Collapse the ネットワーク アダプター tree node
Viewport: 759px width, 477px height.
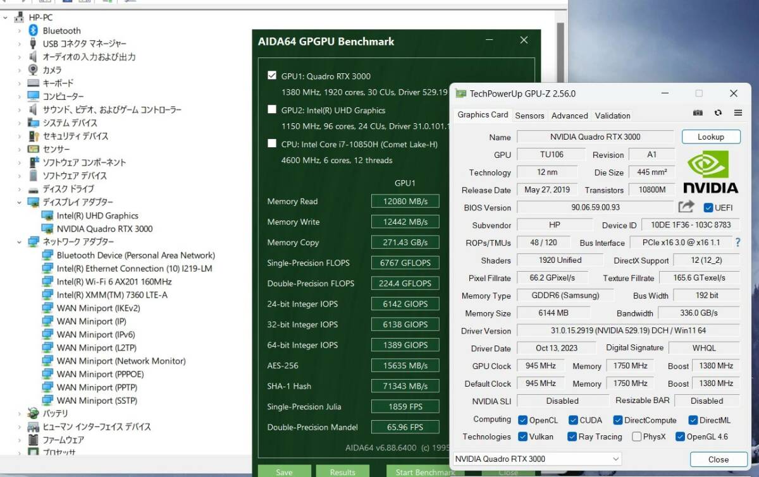[x=20, y=242]
